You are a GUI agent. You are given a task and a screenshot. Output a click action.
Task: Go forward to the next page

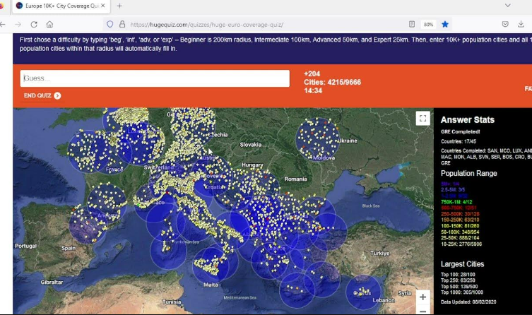click(x=18, y=25)
